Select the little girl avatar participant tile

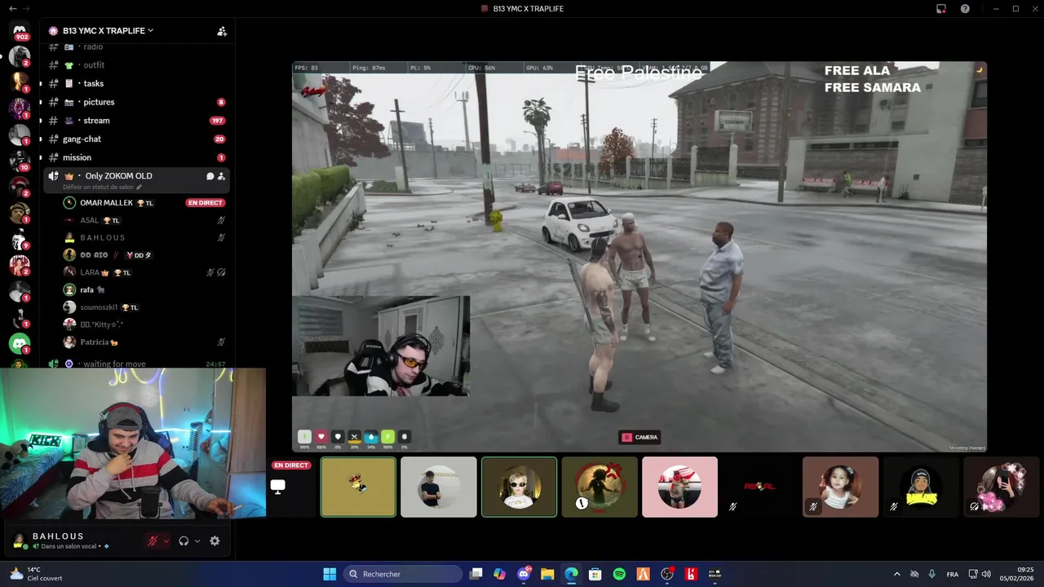pos(840,487)
